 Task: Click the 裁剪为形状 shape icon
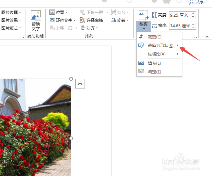point(141,45)
